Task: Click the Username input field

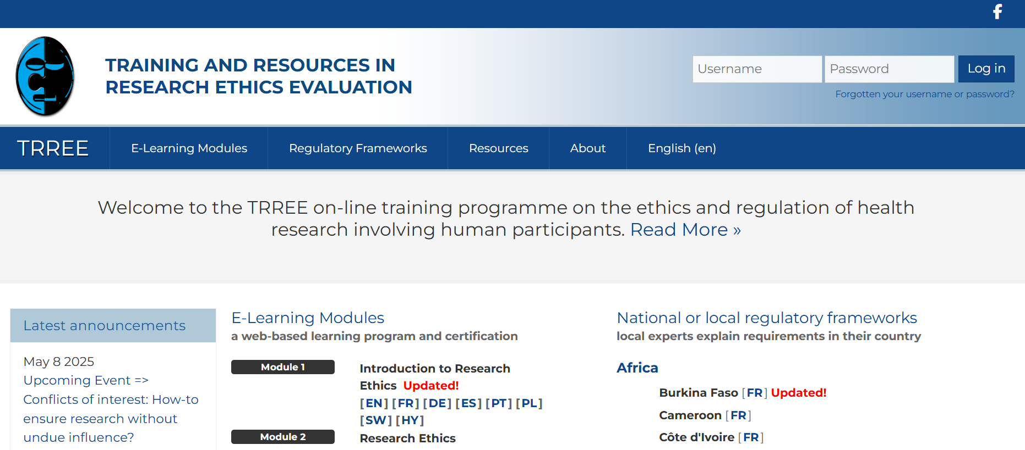Action: click(x=756, y=69)
